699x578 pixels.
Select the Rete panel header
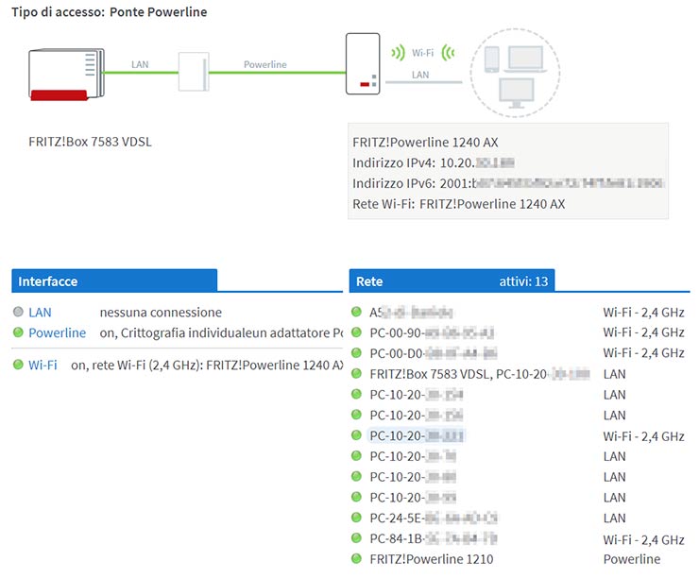pyautogui.click(x=452, y=281)
